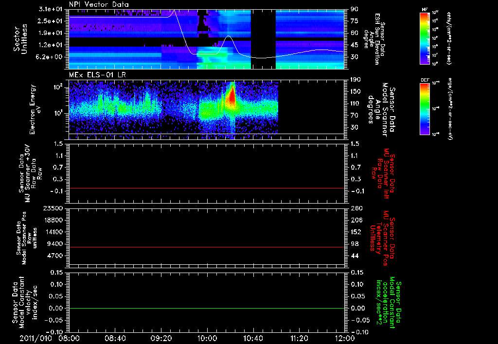Click the "09:20" time axis label

tap(161, 338)
